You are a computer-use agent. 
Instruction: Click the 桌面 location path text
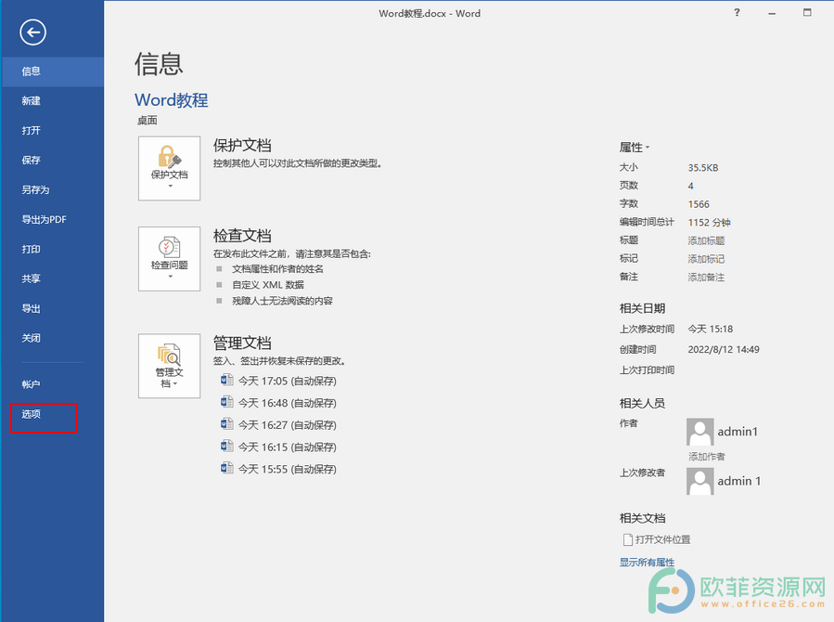click(x=148, y=121)
